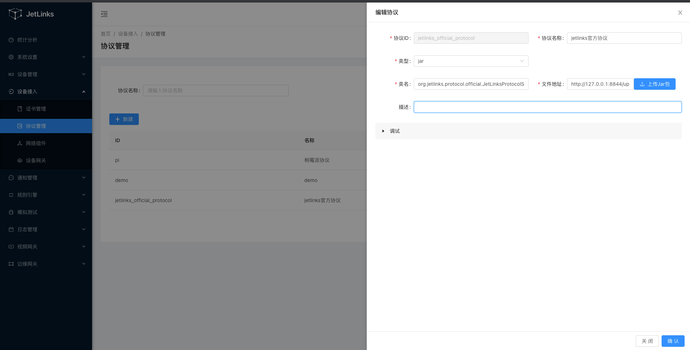This screenshot has height=350, width=690.
Task: Click the 协议管理 breadcrumb text
Action: point(155,34)
